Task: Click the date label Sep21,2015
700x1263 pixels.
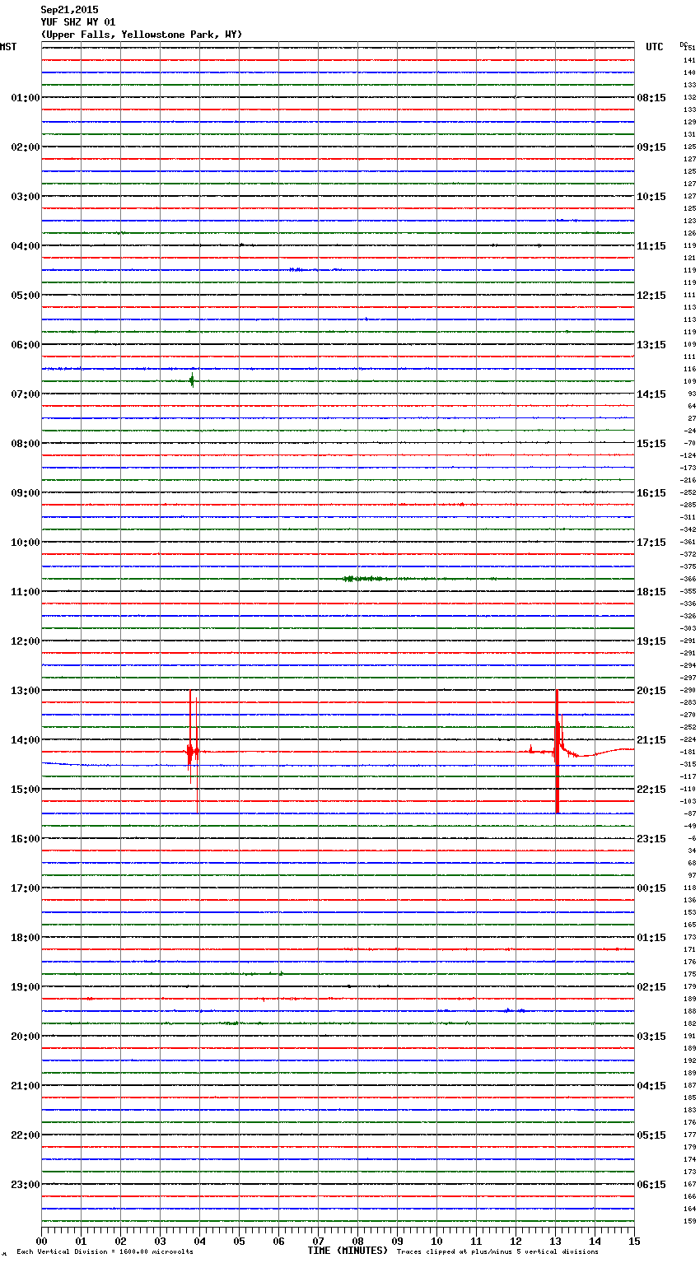Action: [x=69, y=10]
